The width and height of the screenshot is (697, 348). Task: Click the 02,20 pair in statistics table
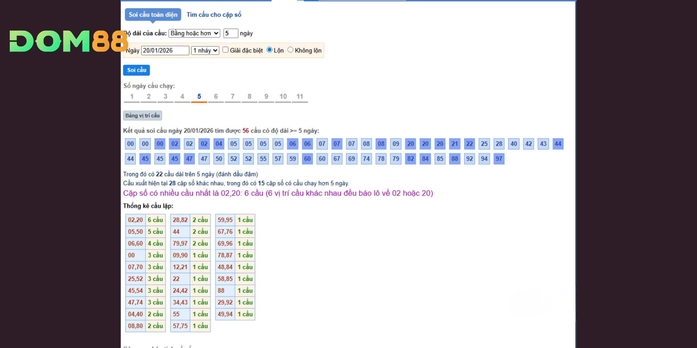pos(135,220)
